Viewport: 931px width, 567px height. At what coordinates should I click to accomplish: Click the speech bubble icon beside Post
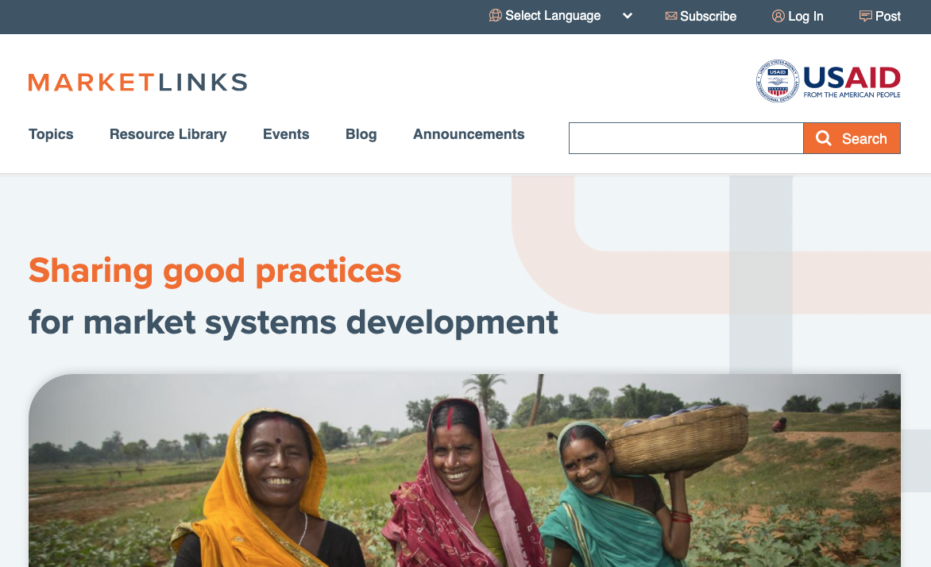point(866,16)
